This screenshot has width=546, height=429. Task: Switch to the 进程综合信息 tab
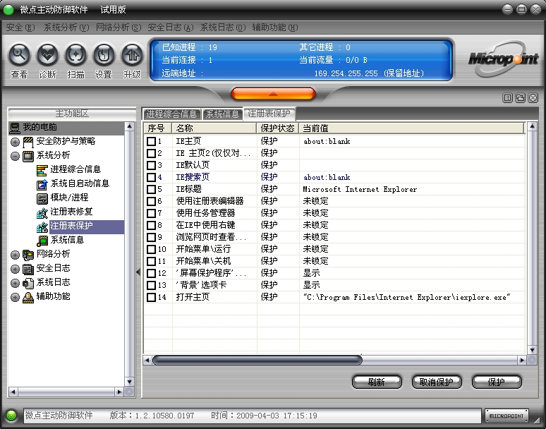coord(171,114)
